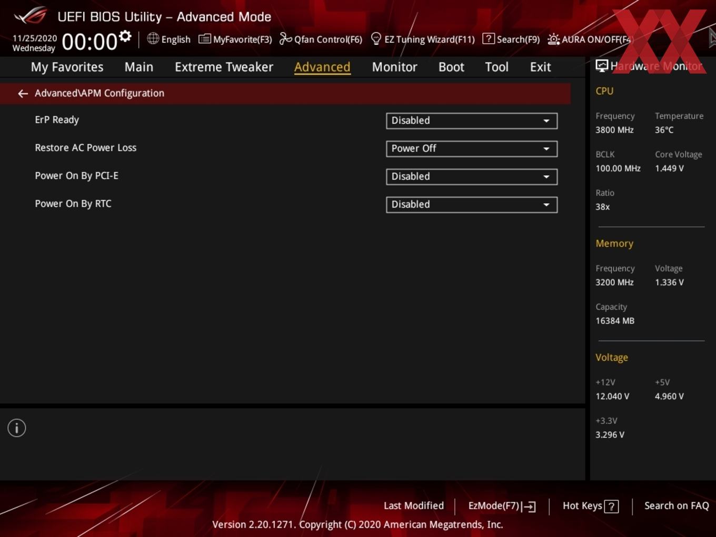Click the ROG logo icon
The height and width of the screenshot is (537, 716).
point(31,16)
